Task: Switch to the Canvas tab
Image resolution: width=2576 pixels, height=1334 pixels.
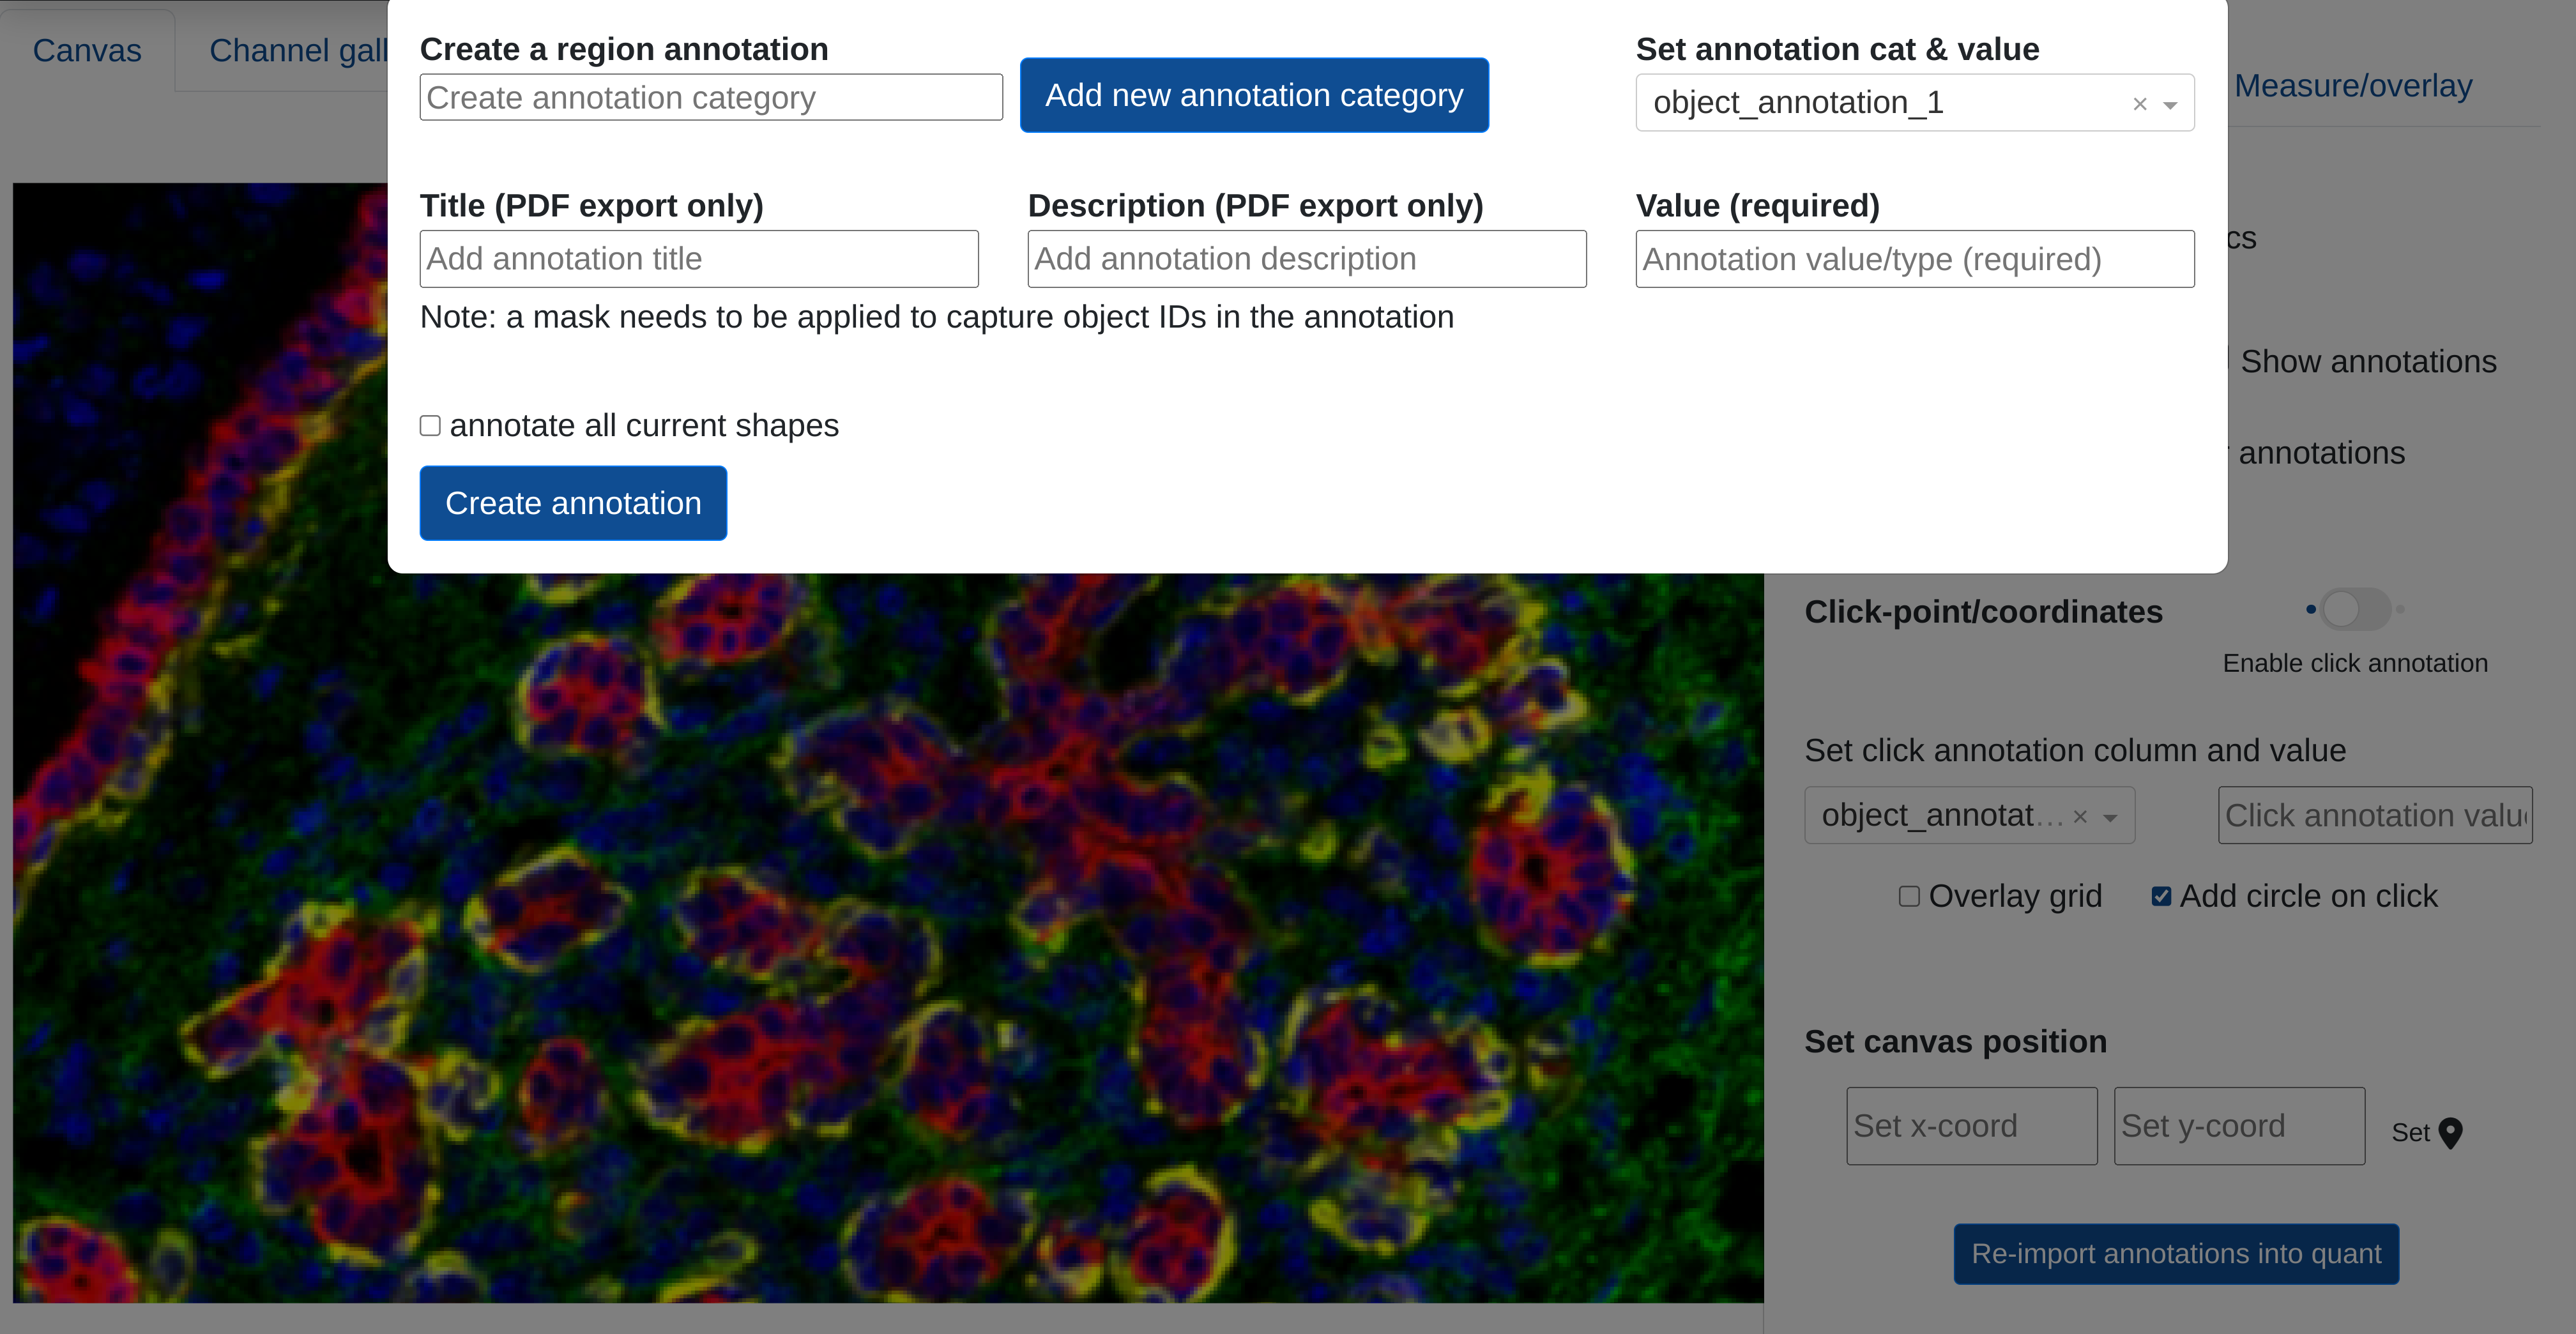Action: [87, 50]
